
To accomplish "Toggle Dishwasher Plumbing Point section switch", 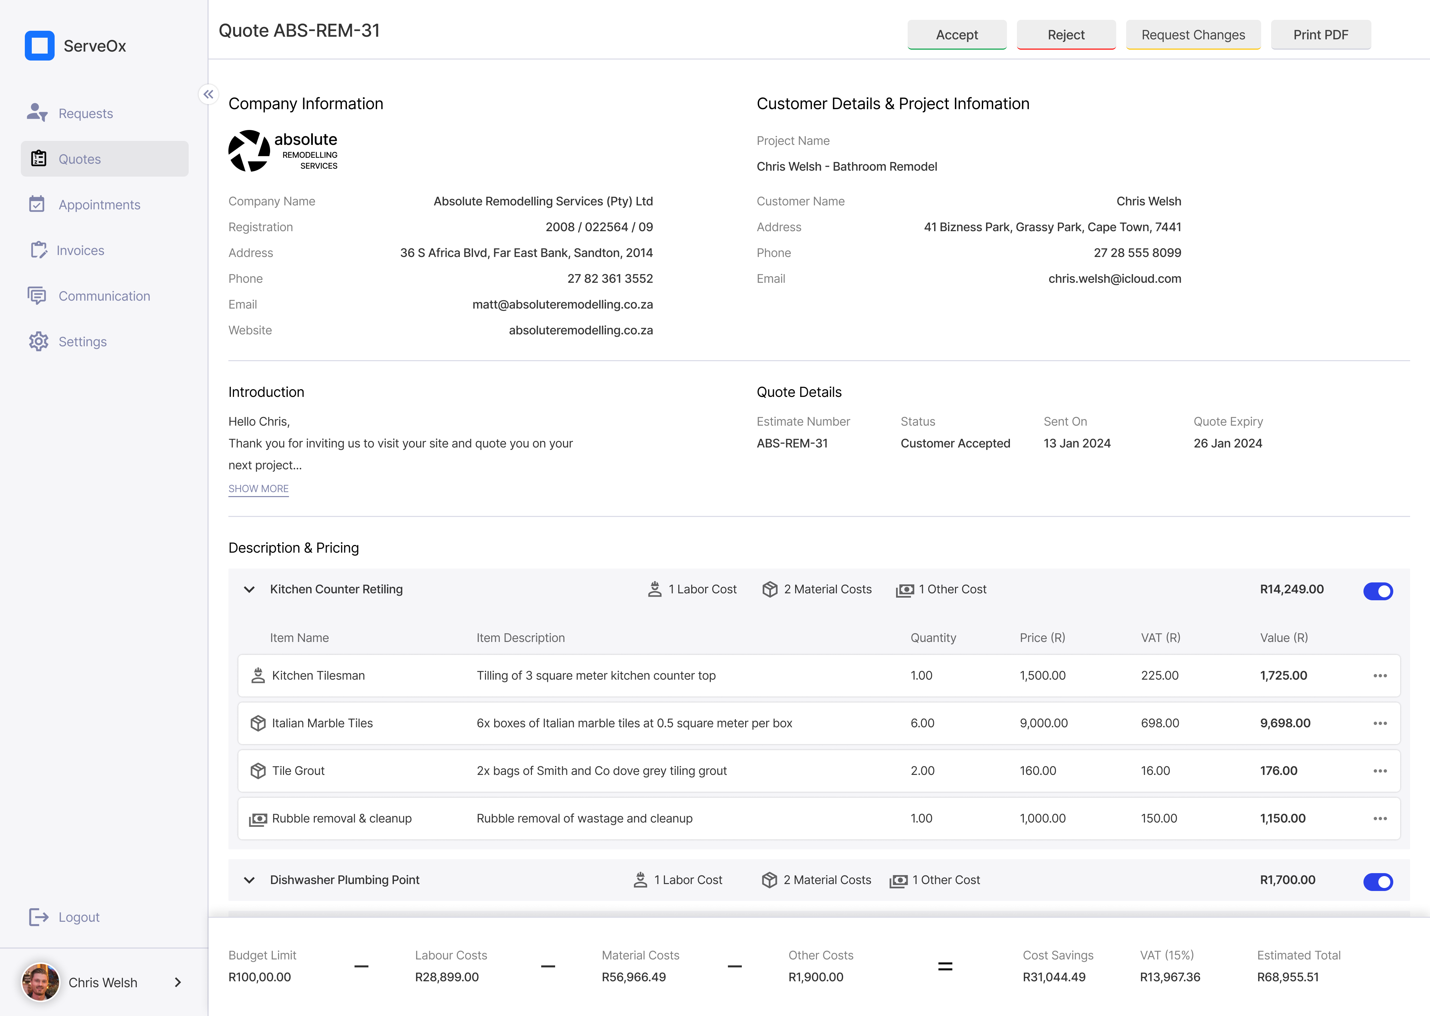I will pos(1378,882).
